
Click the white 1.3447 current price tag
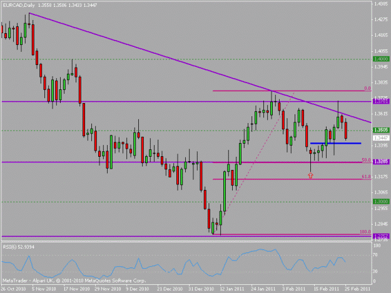click(x=381, y=138)
